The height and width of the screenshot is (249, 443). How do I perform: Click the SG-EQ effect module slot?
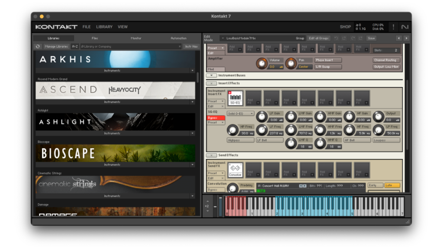tap(235, 98)
